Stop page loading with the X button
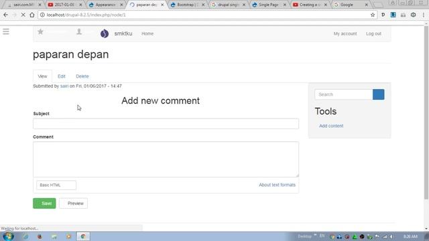 [23, 15]
